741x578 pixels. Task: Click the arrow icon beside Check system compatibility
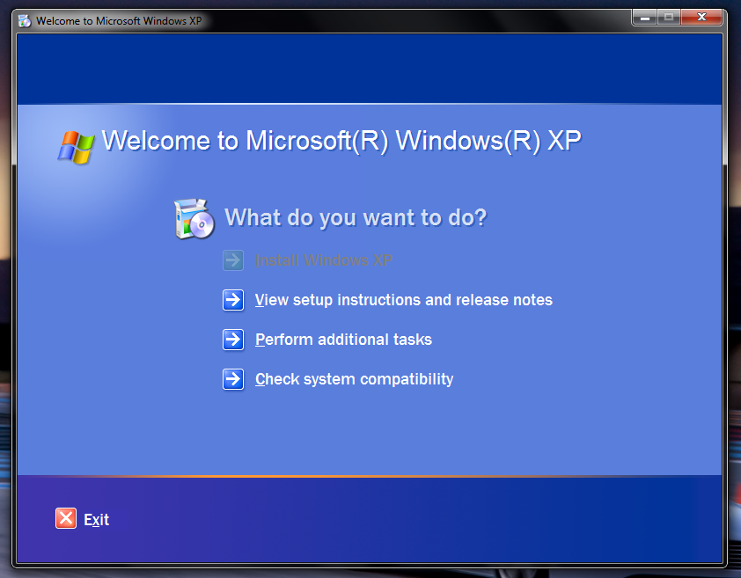pyautogui.click(x=233, y=379)
